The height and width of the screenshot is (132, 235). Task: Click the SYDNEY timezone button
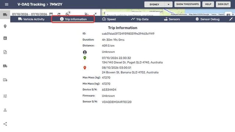tap(154, 4)
